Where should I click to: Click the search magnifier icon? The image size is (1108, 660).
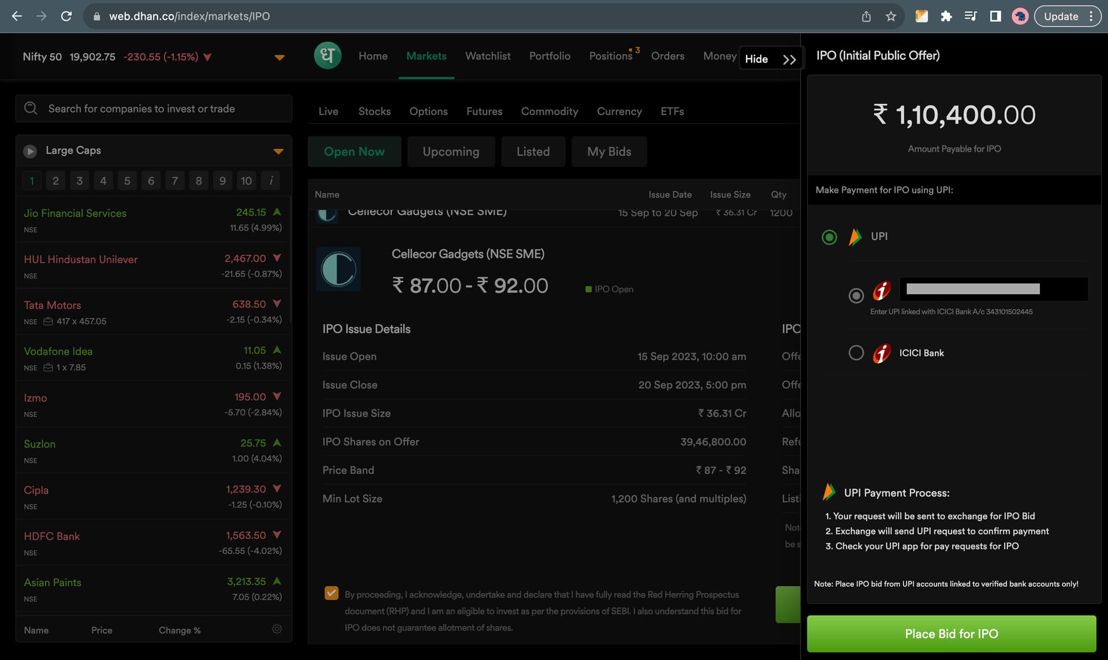click(x=31, y=108)
